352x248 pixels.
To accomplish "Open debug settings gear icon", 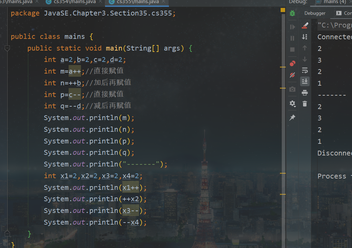I will point(292,104).
